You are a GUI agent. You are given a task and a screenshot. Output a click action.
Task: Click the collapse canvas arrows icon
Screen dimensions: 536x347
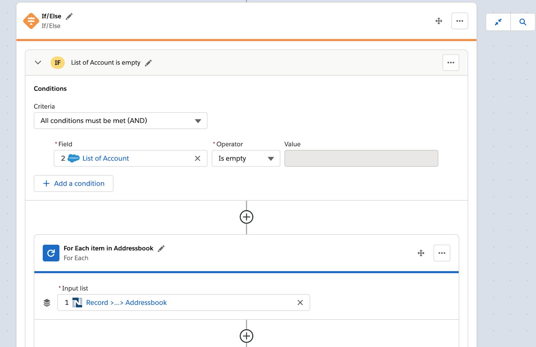coord(498,22)
